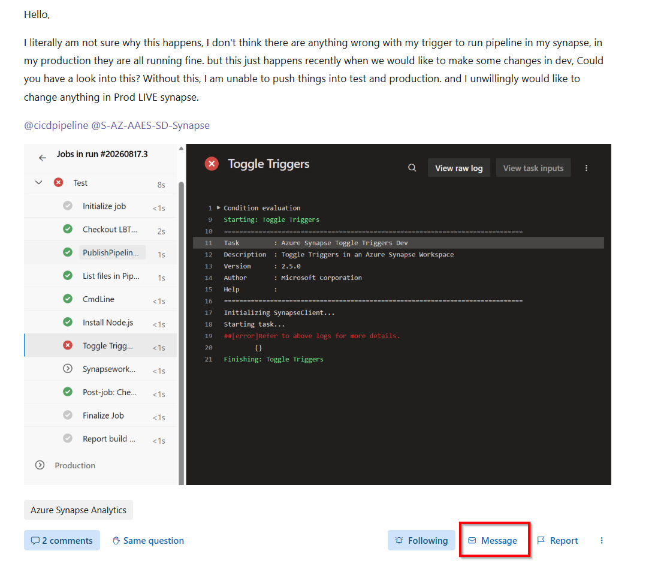
Task: Toggle the Following button
Action: [421, 541]
